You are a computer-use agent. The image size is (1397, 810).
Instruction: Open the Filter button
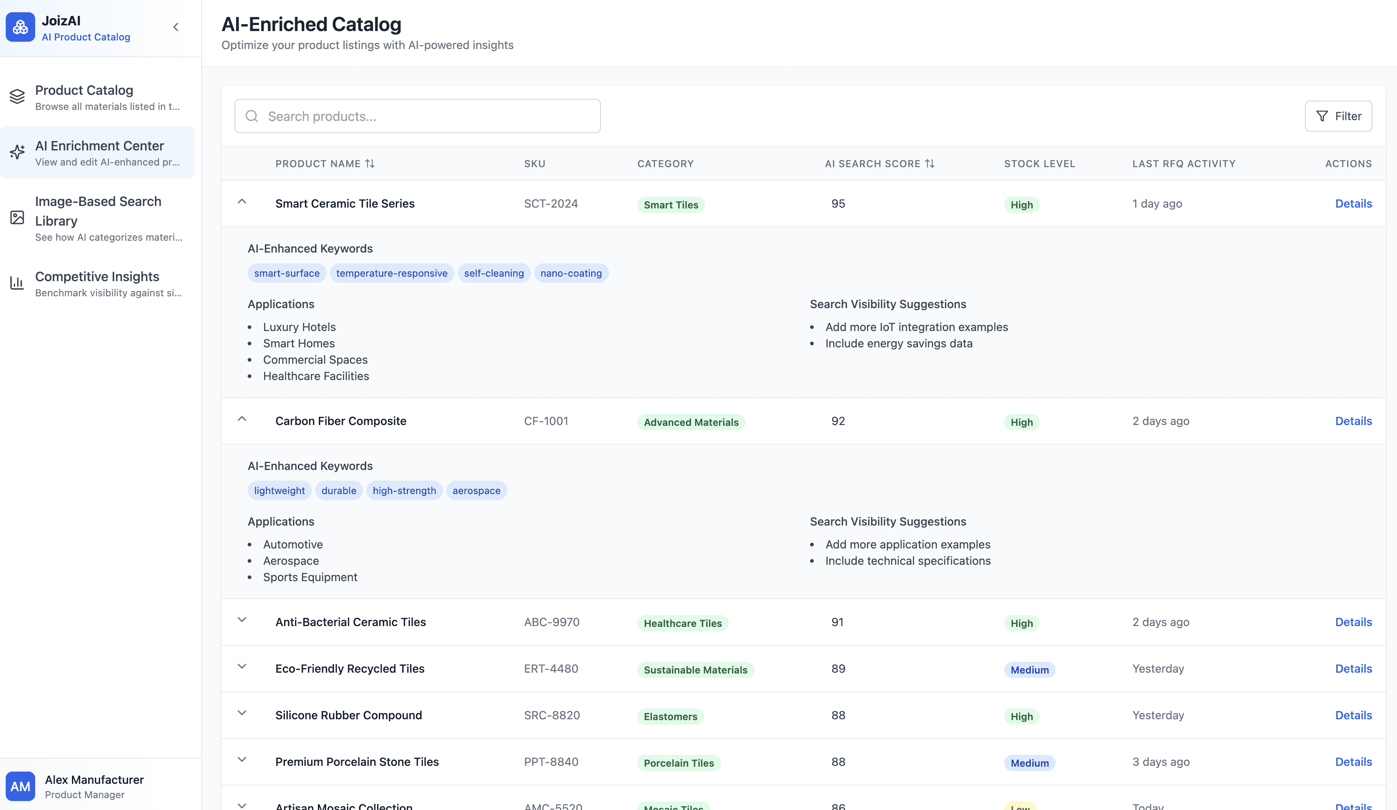click(1338, 116)
